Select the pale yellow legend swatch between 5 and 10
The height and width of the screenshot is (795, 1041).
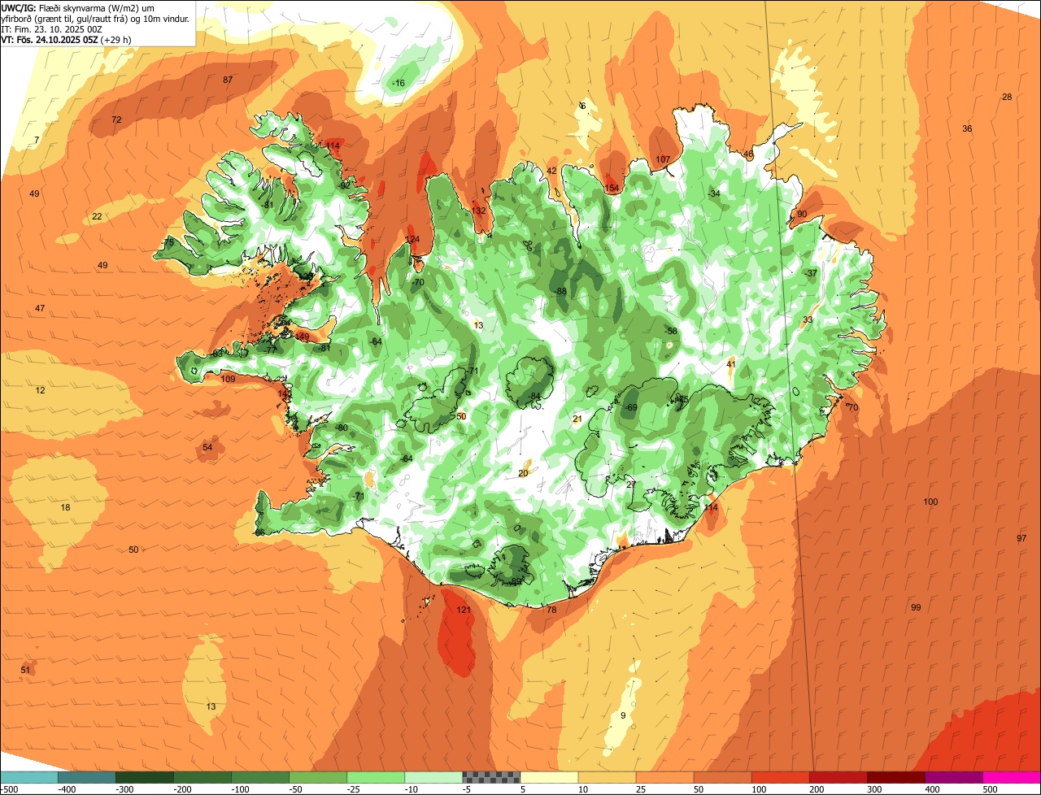(x=549, y=777)
